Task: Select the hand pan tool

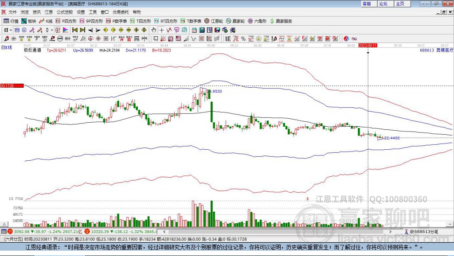Action: click(154, 30)
